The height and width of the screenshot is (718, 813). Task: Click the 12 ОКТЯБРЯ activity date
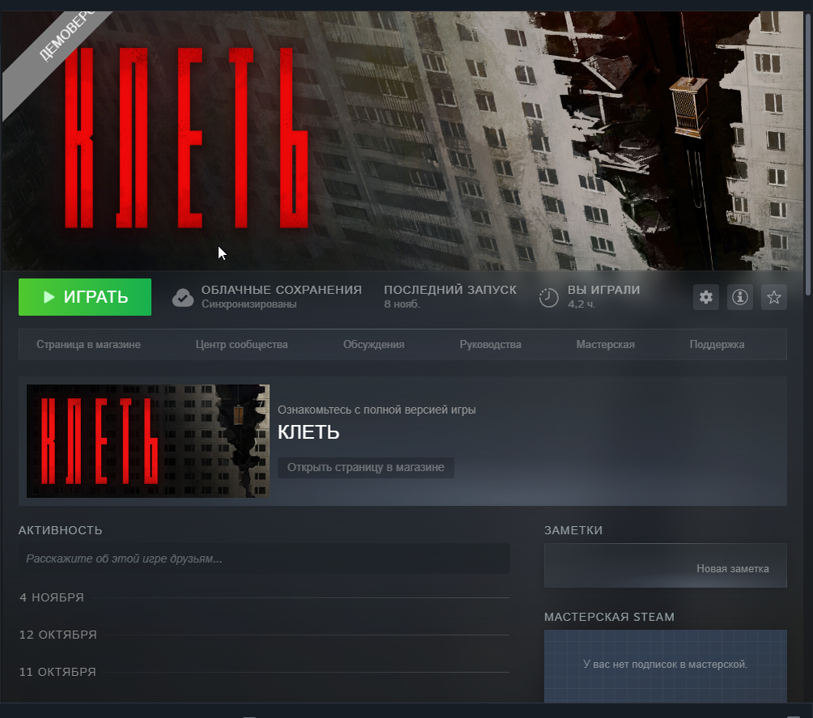[58, 635]
